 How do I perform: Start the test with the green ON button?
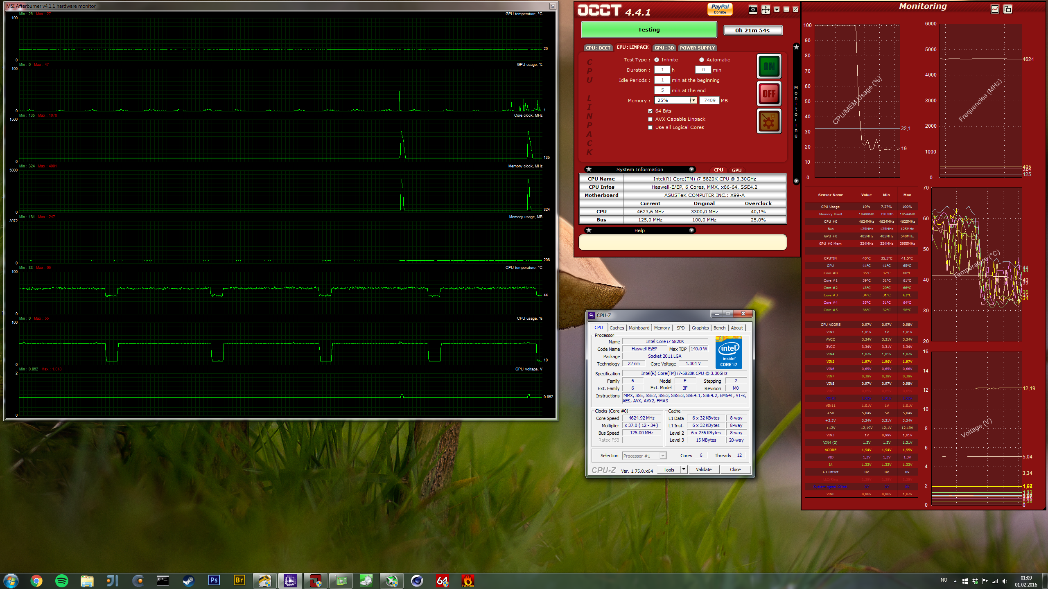tap(769, 66)
